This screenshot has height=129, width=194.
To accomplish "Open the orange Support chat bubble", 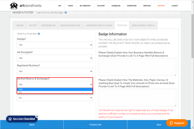I will [x=177, y=123].
